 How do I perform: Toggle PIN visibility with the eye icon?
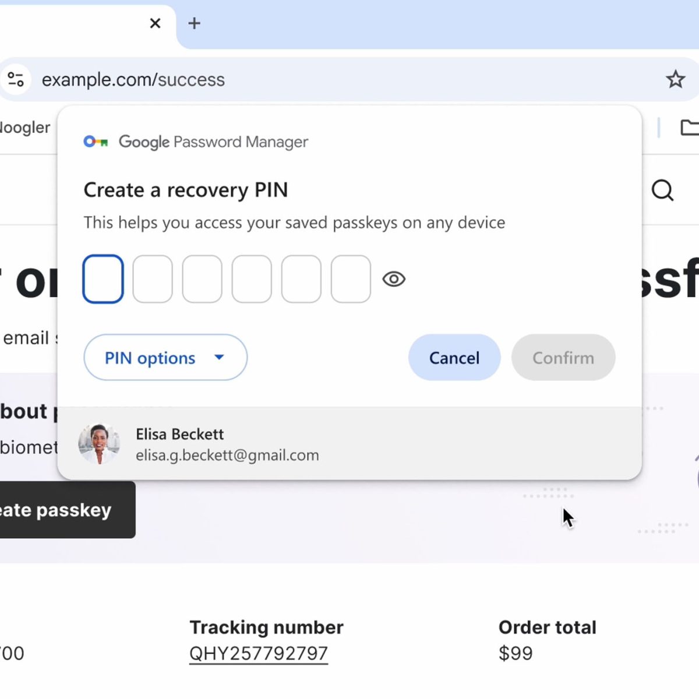pyautogui.click(x=394, y=279)
